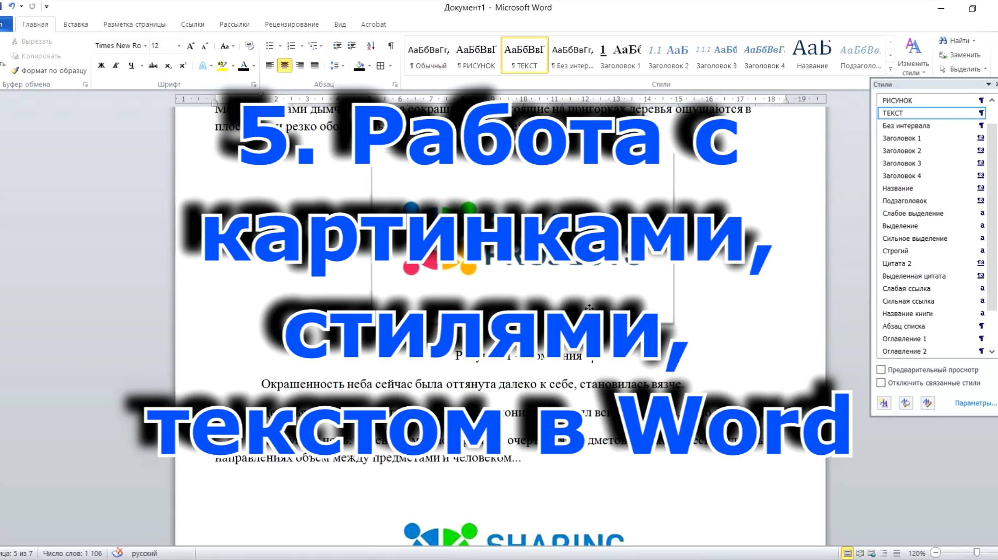Expand the text highlight color dropdown

point(232,65)
